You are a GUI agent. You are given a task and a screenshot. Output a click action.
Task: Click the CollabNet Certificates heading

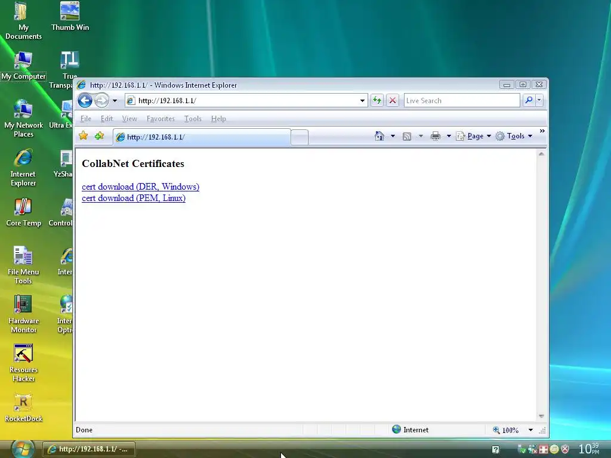(133, 163)
